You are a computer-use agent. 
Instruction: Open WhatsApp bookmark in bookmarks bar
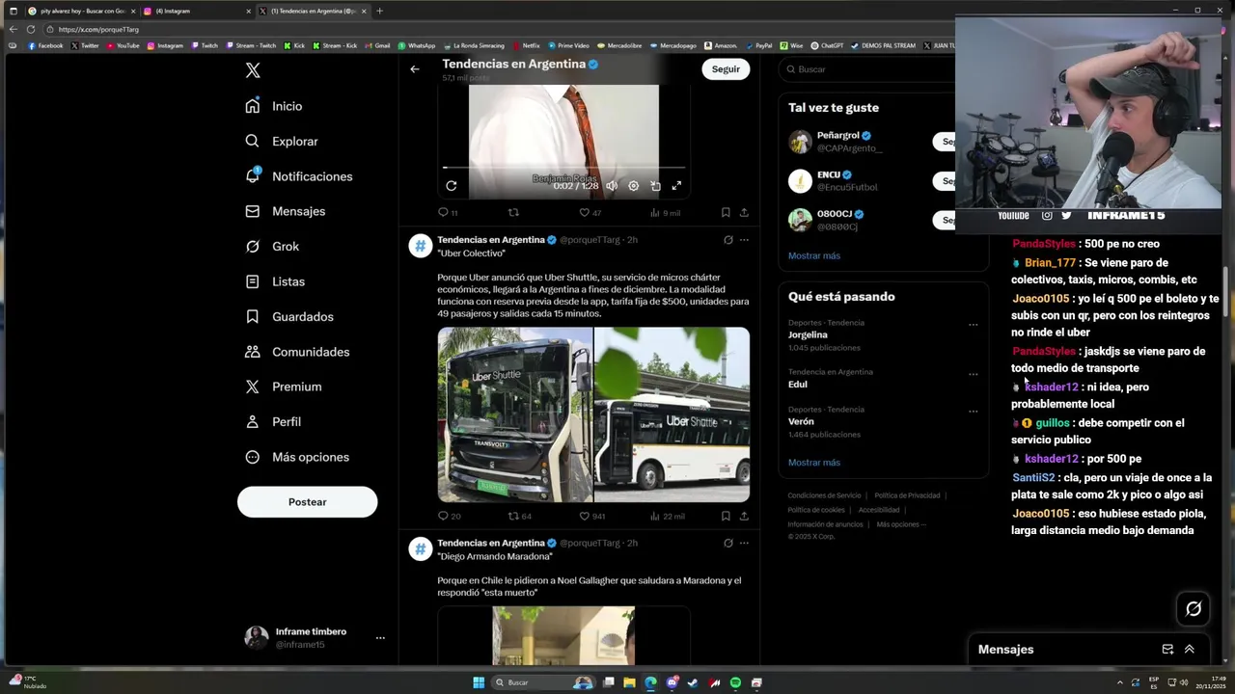tap(417, 45)
